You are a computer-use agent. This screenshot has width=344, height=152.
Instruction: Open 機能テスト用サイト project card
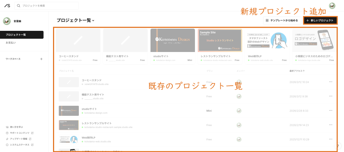[x=125, y=46]
